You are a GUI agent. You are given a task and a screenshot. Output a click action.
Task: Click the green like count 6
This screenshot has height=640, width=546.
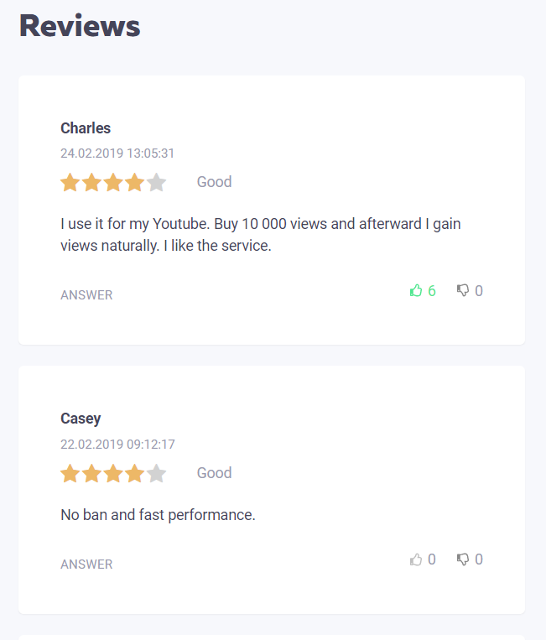pos(432,291)
